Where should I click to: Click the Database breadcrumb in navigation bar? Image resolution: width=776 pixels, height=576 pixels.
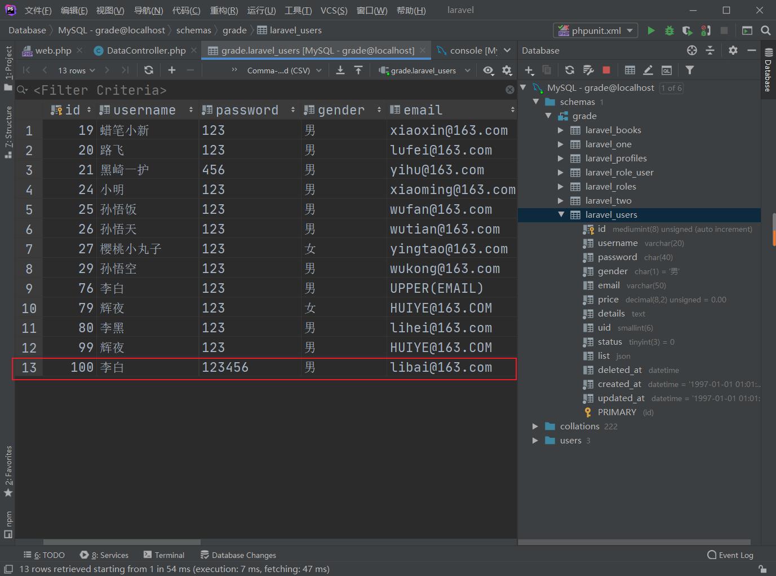click(x=27, y=30)
